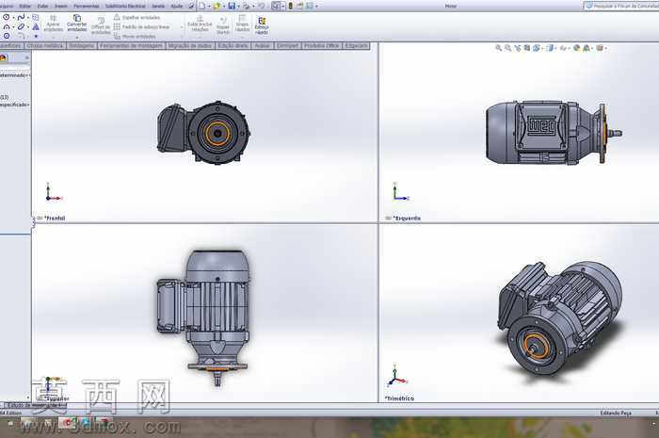Viewport: 659px width, 438px height.
Task: Open the View settings icon
Action: [x=600, y=48]
